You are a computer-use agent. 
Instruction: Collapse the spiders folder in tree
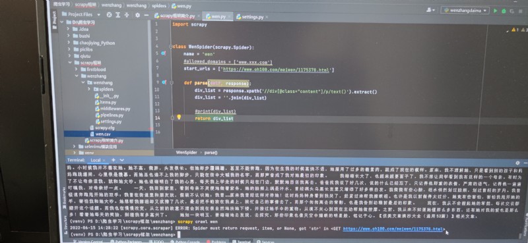89,89
